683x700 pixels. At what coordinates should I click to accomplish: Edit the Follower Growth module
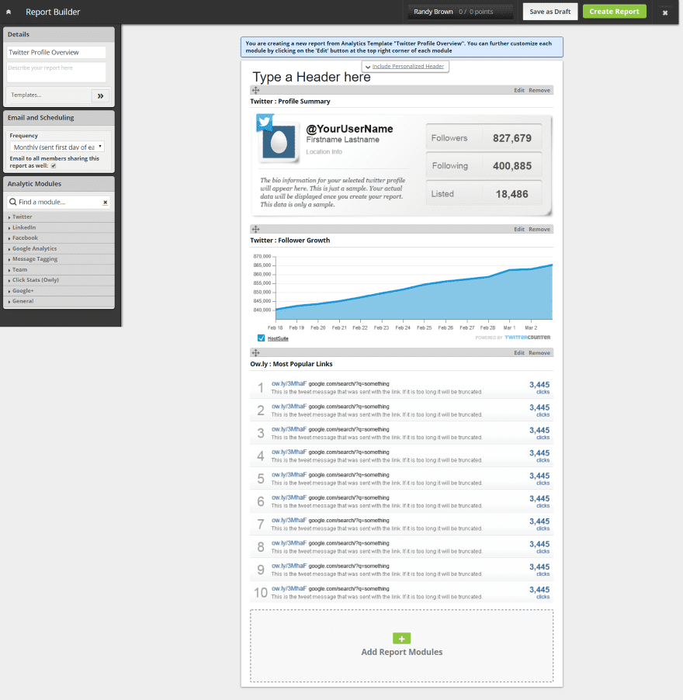coord(518,229)
